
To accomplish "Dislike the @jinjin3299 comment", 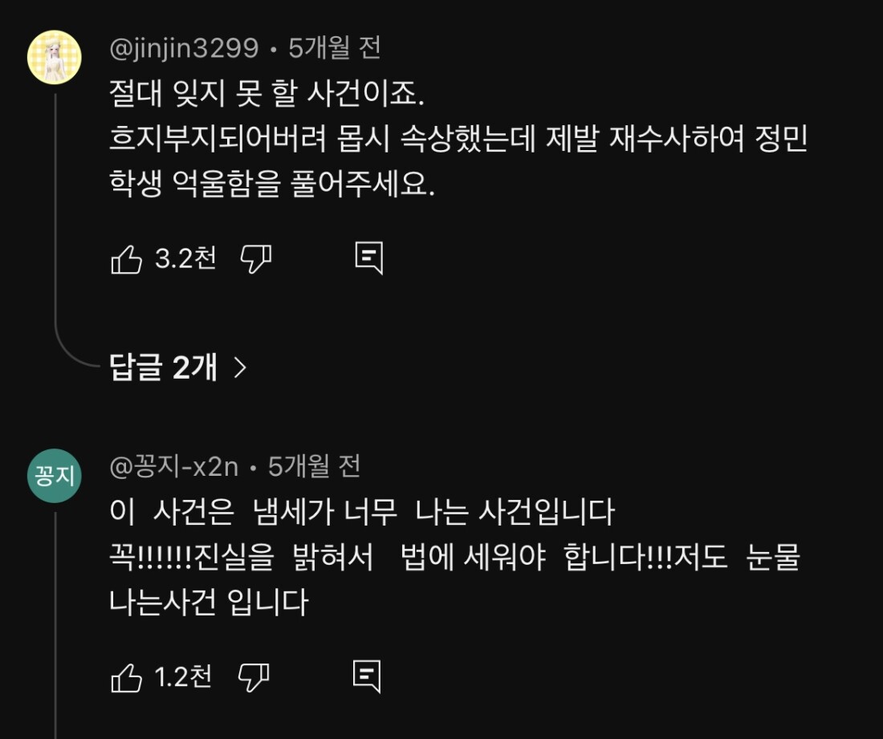I will [x=256, y=259].
